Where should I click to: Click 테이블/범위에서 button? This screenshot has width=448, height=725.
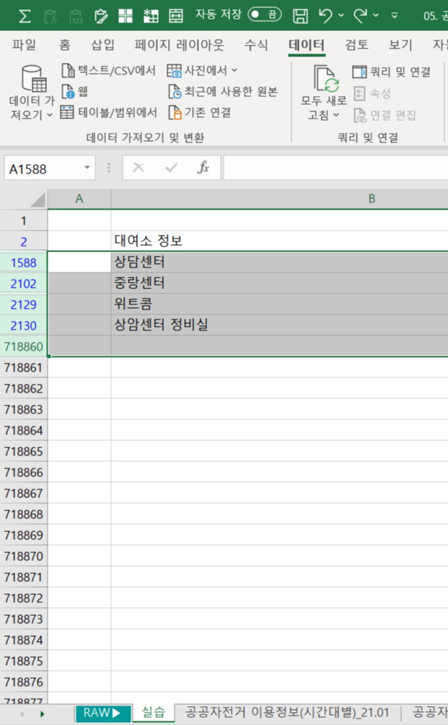tap(110, 112)
